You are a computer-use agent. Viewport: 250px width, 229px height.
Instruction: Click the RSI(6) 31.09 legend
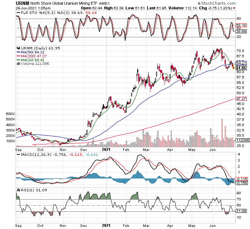click(x=34, y=190)
